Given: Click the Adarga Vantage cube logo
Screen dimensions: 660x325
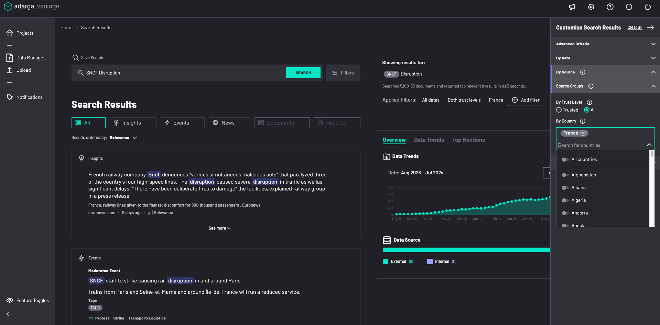Looking at the screenshot, I should click(x=8, y=7).
